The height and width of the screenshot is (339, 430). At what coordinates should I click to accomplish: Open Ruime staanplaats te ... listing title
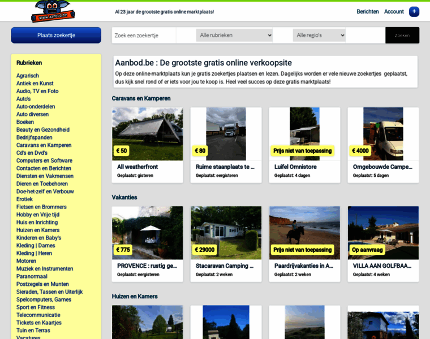225,167
